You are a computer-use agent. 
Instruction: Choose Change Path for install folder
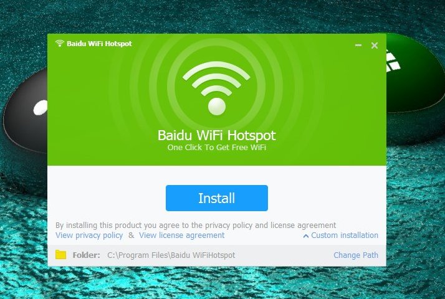point(356,255)
